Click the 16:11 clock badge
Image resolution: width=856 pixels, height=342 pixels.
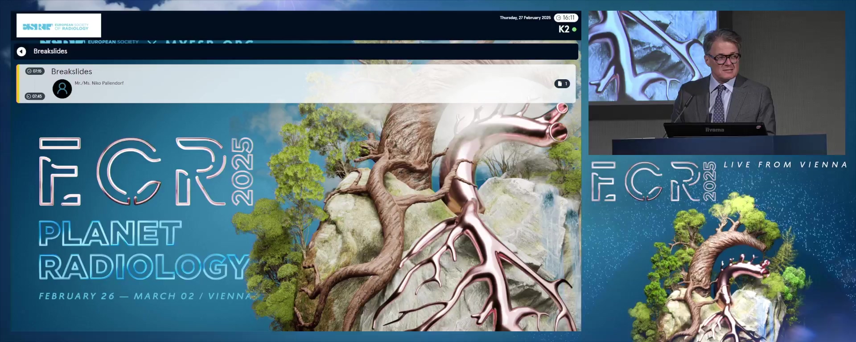coord(566,18)
